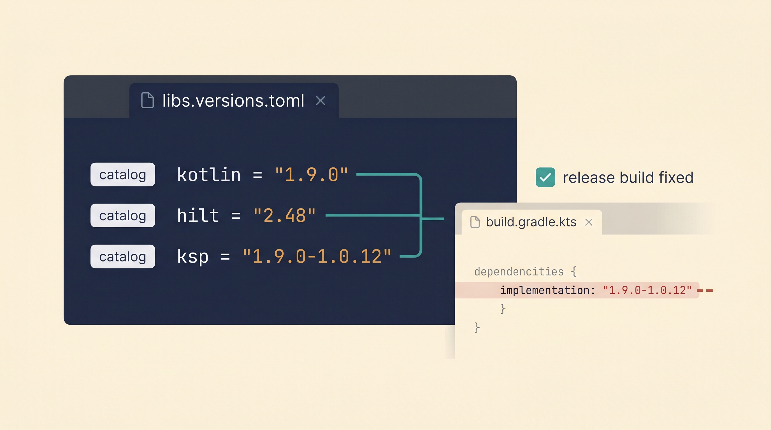Click the file icon beside libs.versions.toml

(147, 100)
